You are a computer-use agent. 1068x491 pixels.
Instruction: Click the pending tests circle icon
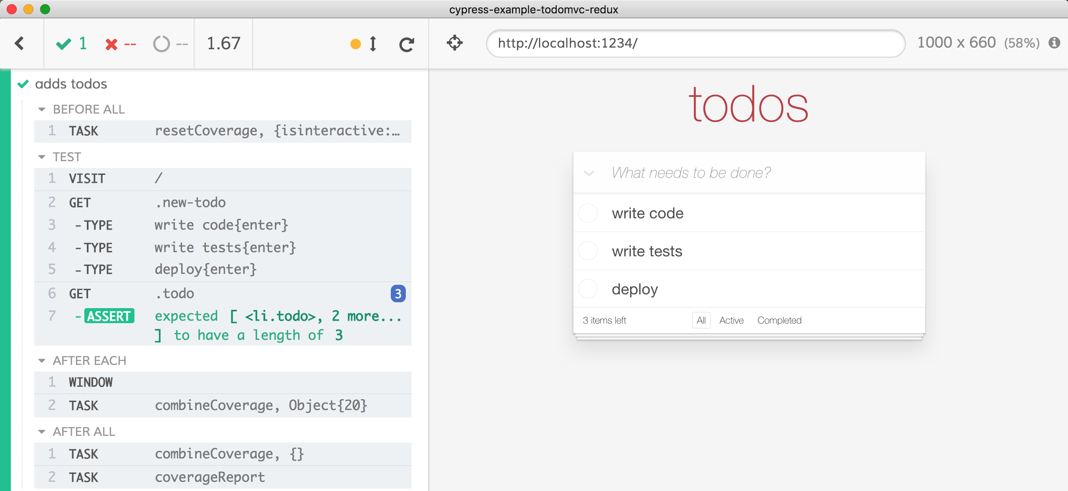pos(161,44)
